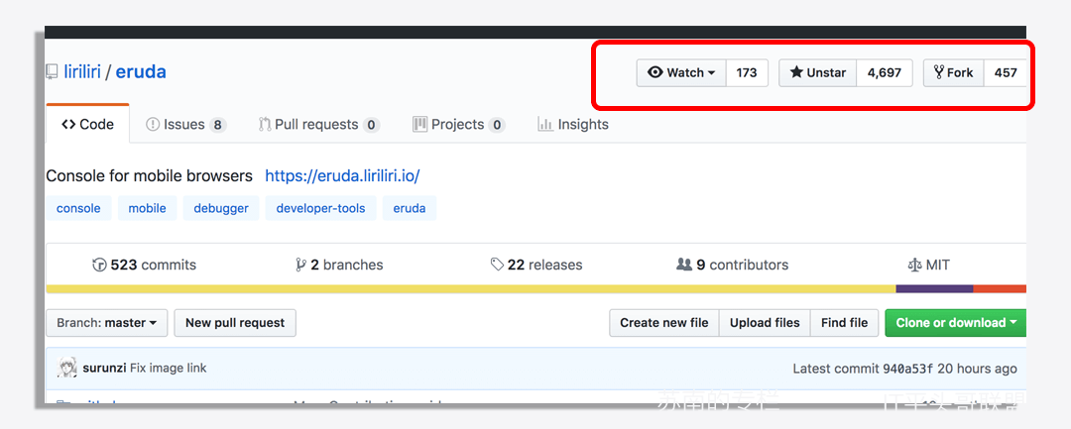Switch to the Issues tab

[x=185, y=124]
